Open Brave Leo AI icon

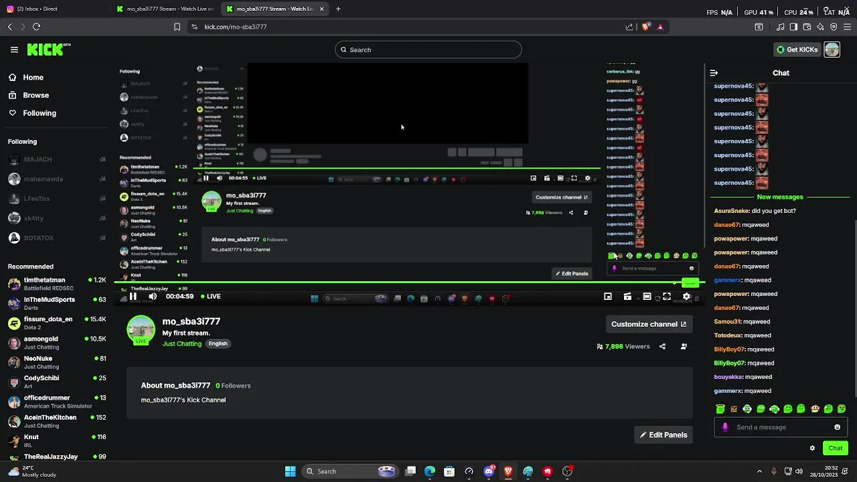[x=820, y=27]
